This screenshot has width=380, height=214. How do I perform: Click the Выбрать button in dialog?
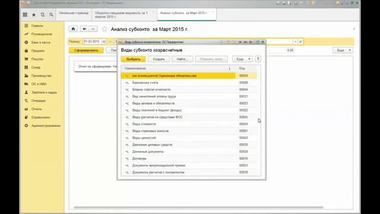point(133,59)
